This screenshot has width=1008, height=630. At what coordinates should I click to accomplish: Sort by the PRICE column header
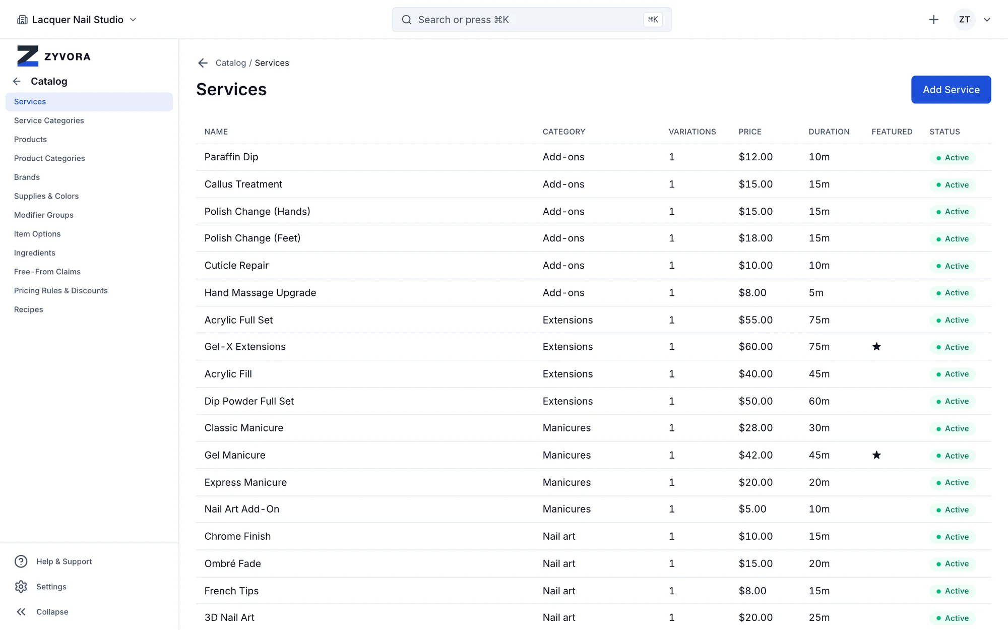(750, 132)
